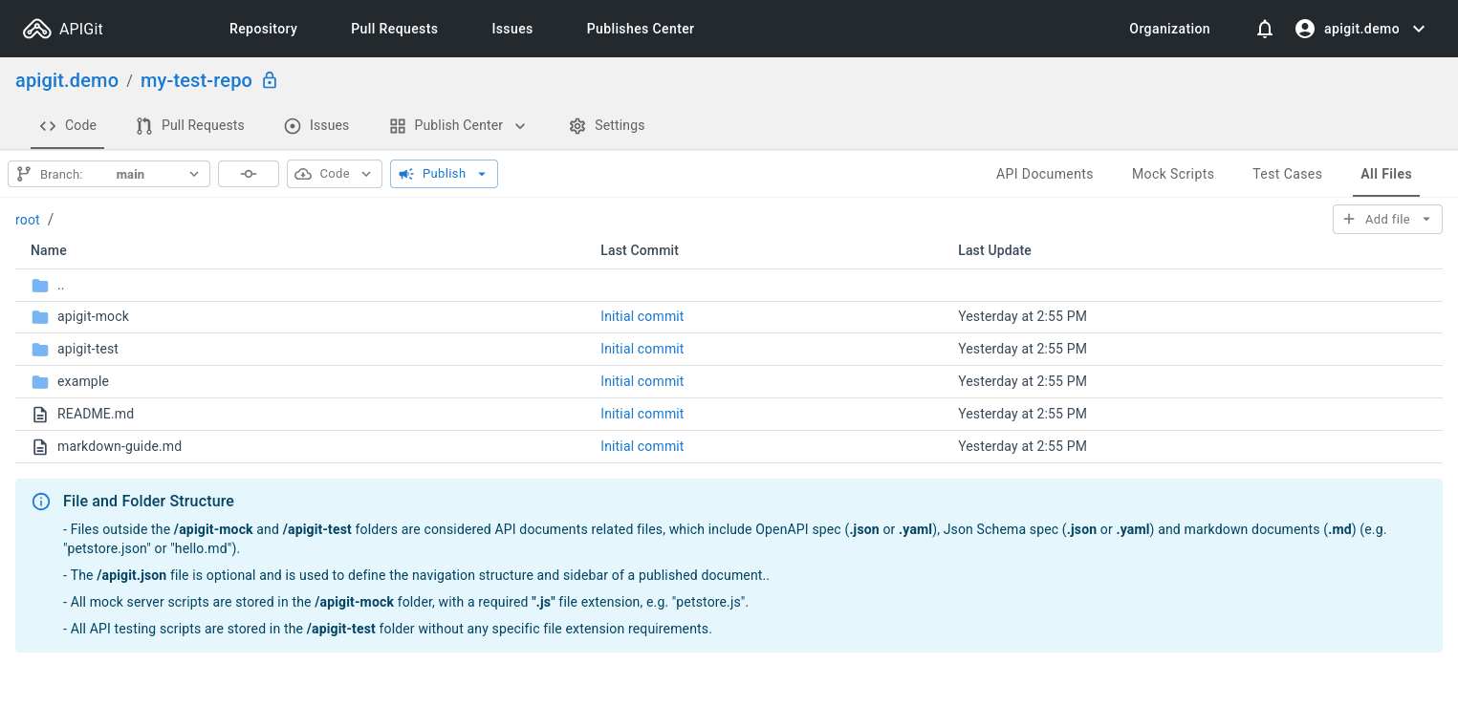The height and width of the screenshot is (706, 1458).
Task: Open the Branch main dropdown
Action: tap(109, 174)
